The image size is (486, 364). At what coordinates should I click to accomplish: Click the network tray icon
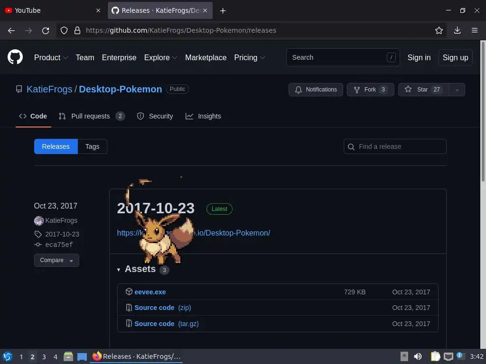pos(448,356)
